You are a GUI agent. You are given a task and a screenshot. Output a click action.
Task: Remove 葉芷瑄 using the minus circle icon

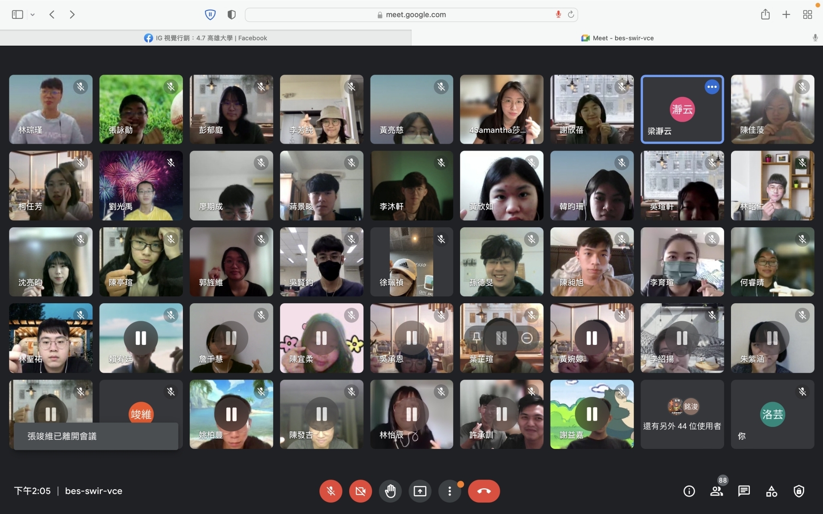pos(527,338)
